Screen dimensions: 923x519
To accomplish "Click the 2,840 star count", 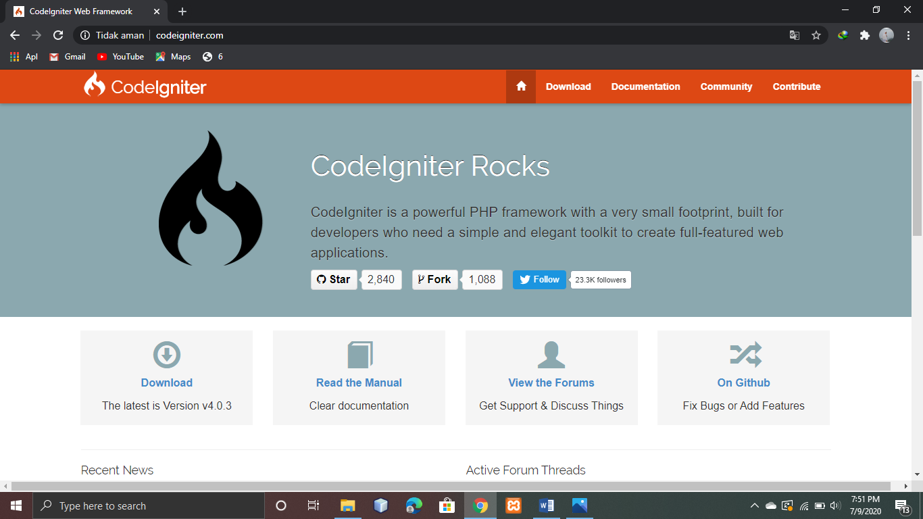I will 381,280.
